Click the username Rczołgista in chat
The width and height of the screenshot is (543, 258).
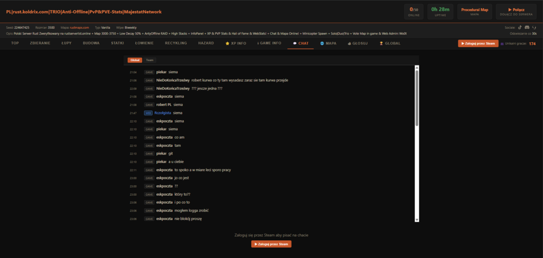[x=163, y=113]
